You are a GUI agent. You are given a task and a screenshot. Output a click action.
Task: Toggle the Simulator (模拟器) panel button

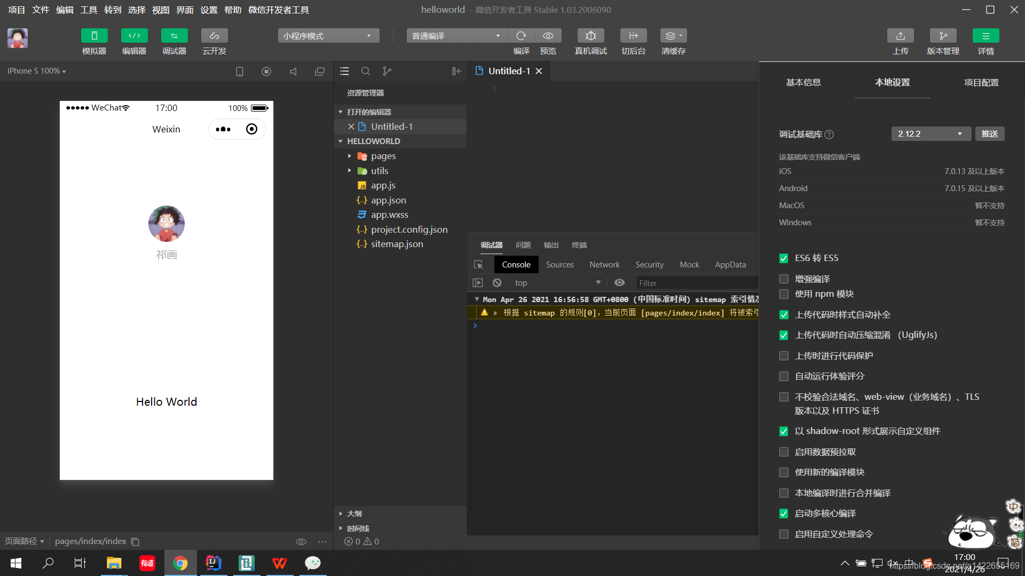[94, 36]
